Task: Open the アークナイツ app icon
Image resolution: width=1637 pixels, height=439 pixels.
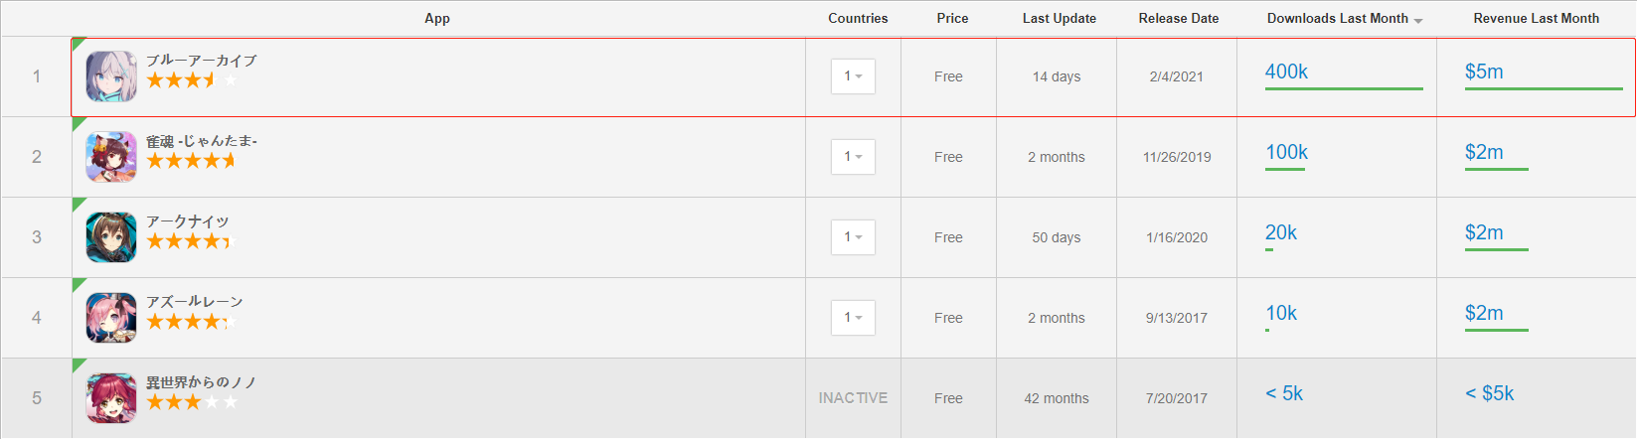Action: click(x=111, y=237)
